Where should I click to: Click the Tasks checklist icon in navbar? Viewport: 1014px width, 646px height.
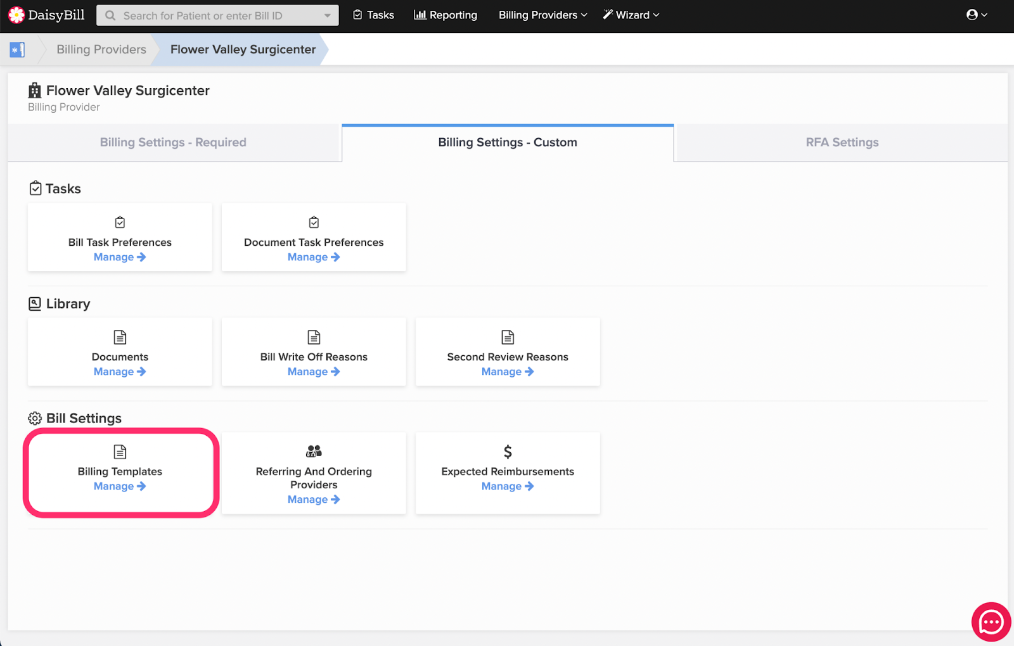click(x=357, y=15)
